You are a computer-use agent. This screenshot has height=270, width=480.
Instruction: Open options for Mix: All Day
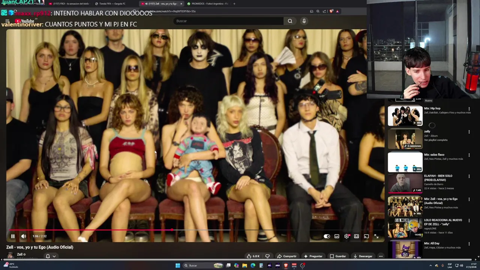[x=469, y=244]
